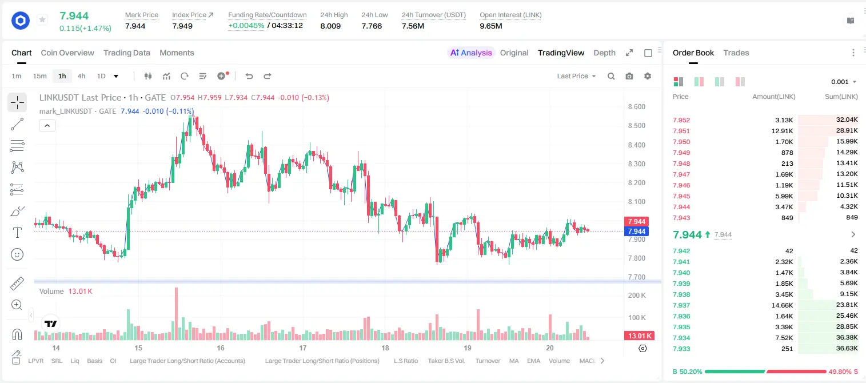Image resolution: width=866 pixels, height=383 pixels.
Task: Open chart settings gear icon
Action: click(x=648, y=76)
